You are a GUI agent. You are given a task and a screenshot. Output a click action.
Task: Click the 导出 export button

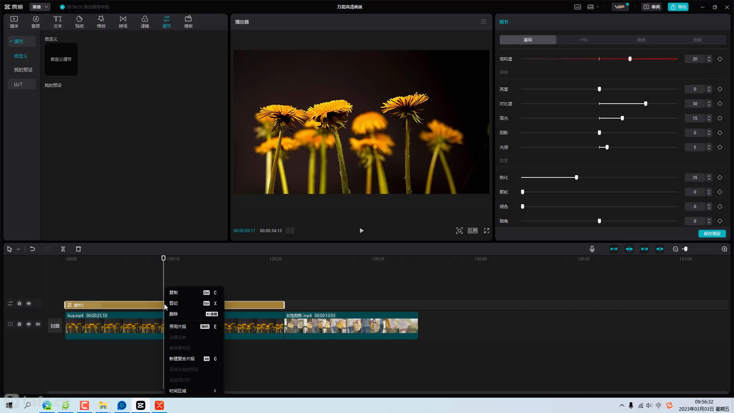click(678, 7)
